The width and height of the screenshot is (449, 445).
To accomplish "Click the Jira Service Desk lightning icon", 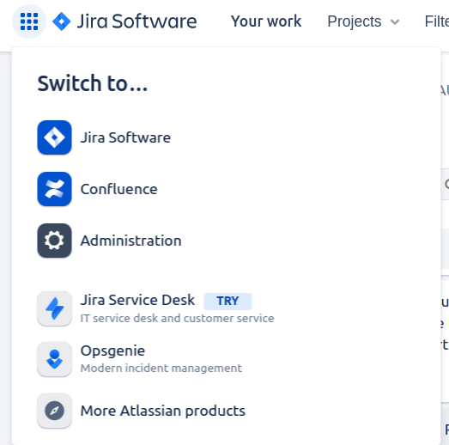I will coord(54,308).
